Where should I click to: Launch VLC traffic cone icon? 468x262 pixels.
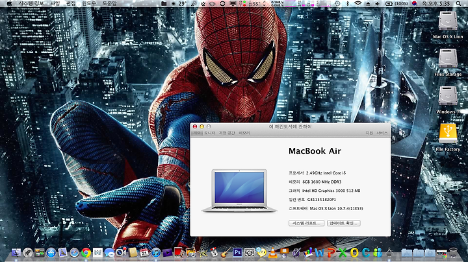(272, 253)
